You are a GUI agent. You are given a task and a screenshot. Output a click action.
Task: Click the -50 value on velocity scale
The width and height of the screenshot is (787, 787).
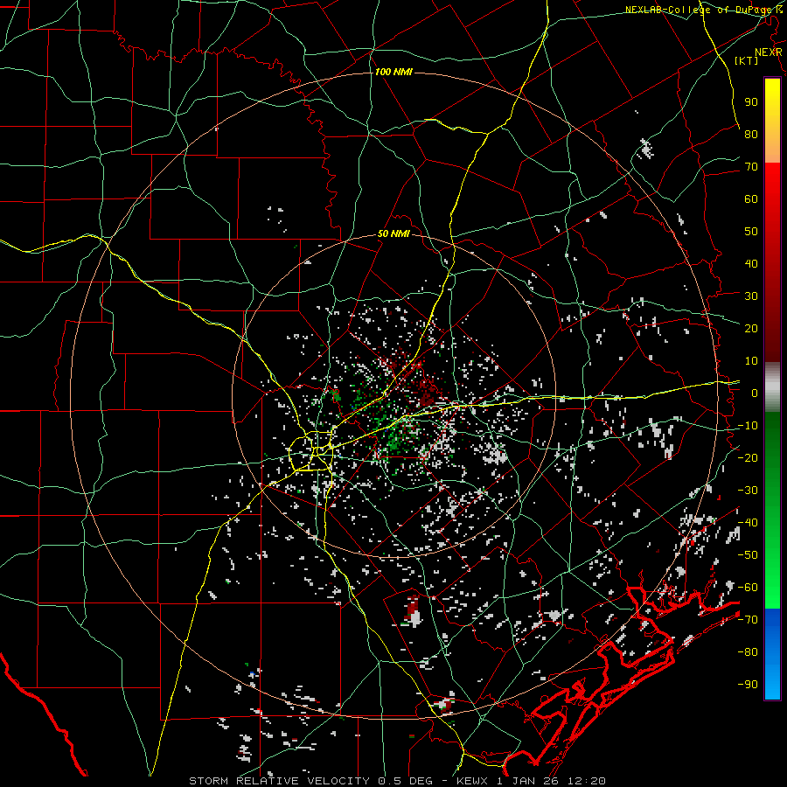point(748,554)
